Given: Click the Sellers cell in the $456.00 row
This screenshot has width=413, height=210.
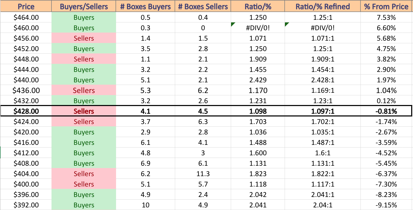Looking at the screenshot, I should [x=84, y=38].
